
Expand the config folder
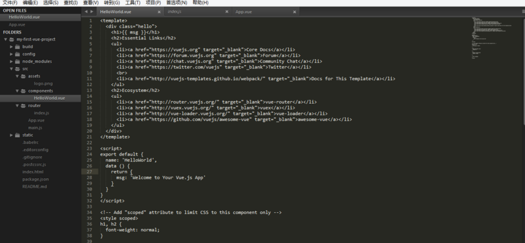coord(11,54)
